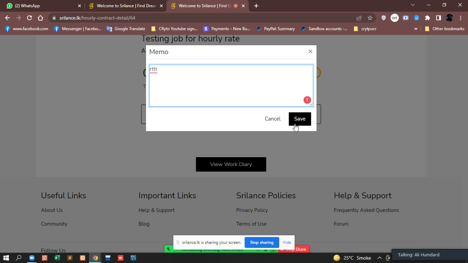468x263 pixels.
Task: Open the browser home page icon
Action: pyautogui.click(x=41, y=18)
